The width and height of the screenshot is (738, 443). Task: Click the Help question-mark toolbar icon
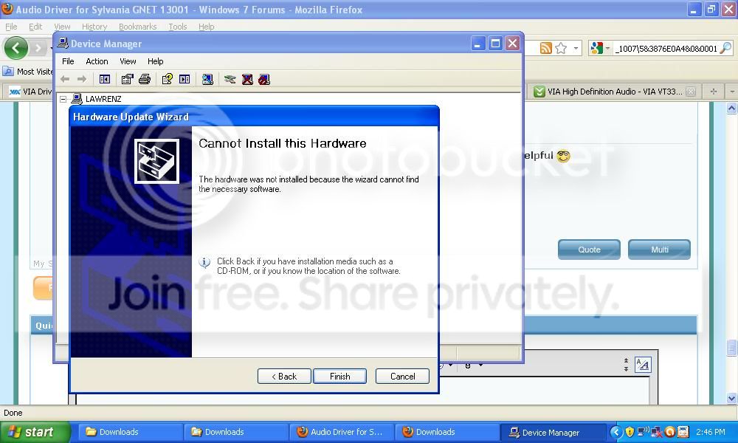(167, 79)
